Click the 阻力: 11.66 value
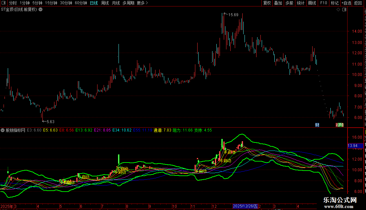Viewport: 366px width, 210px height. pyautogui.click(x=183, y=130)
